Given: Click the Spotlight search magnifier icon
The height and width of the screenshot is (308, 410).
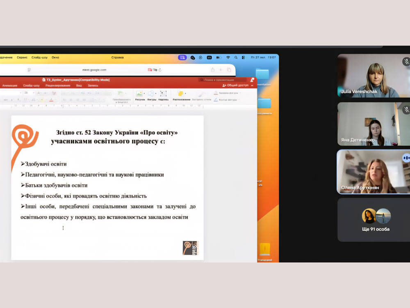Looking at the screenshot, I should (236, 57).
